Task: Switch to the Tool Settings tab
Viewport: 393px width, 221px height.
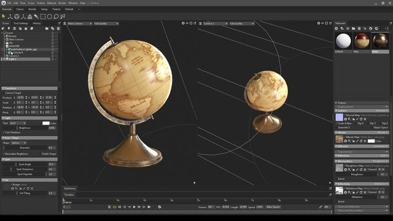Action: [x=21, y=23]
